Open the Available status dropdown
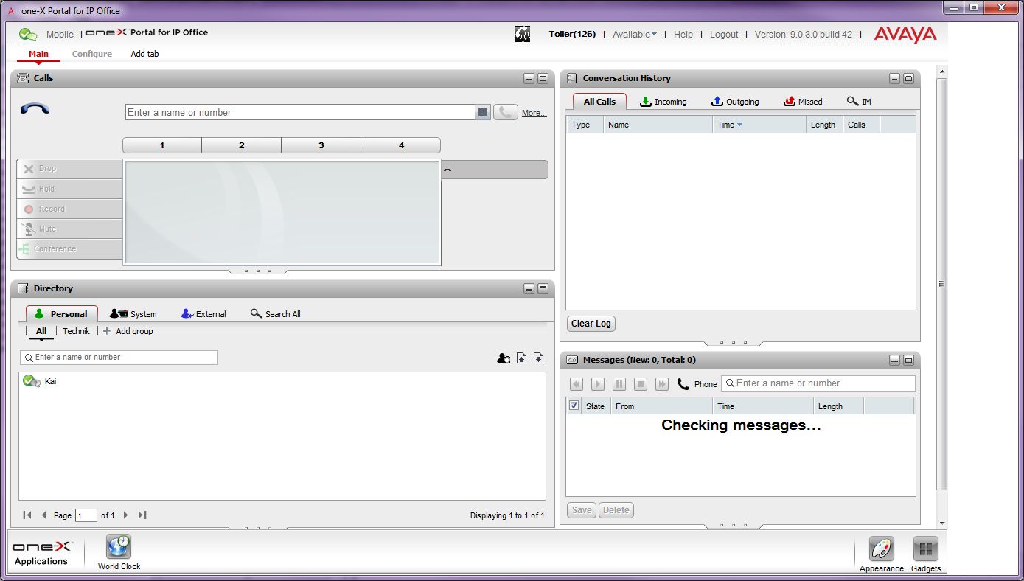Screen dimensions: 1024x581 click(634, 34)
